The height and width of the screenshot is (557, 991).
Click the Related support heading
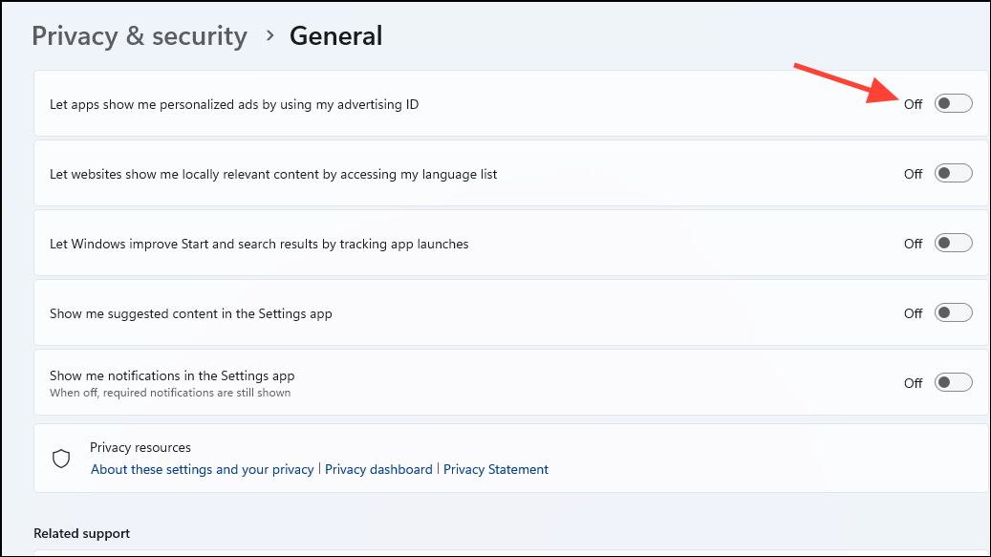click(x=81, y=533)
